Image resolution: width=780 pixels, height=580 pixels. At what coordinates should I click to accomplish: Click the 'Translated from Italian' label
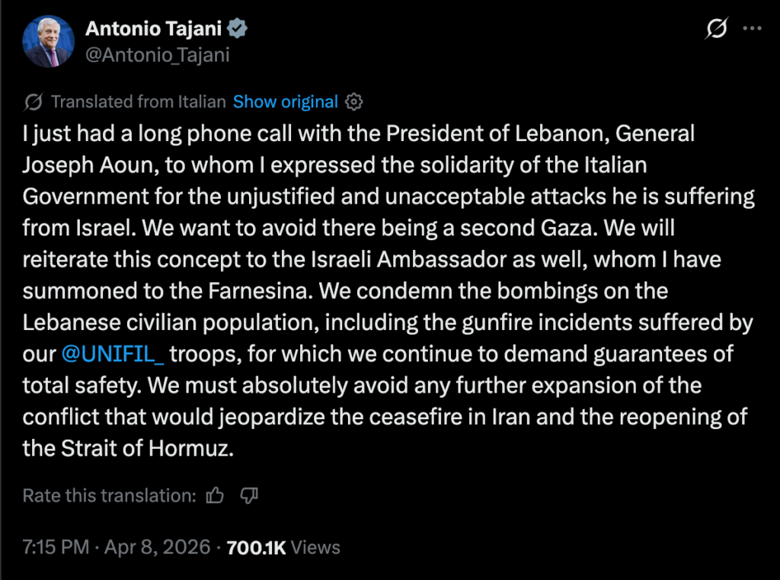(138, 102)
